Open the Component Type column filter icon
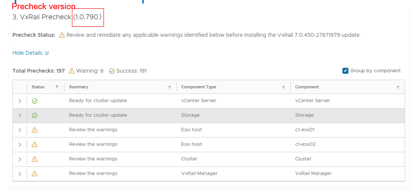This screenshot has height=190, width=411. point(284,88)
